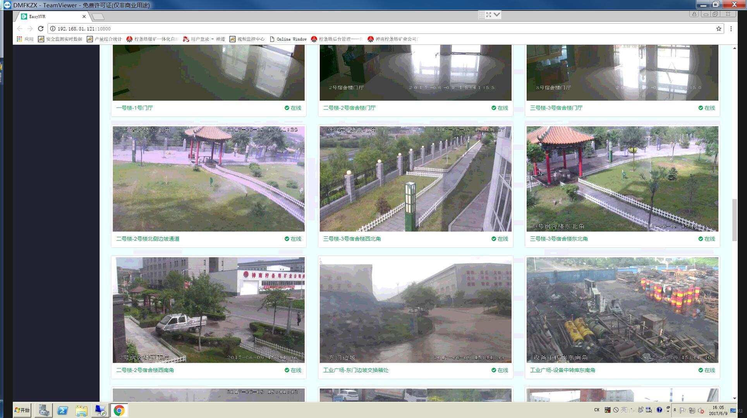The height and width of the screenshot is (418, 747).
Task: Click the green online check icon for 一号楼-1号门厅
Action: [x=287, y=108]
